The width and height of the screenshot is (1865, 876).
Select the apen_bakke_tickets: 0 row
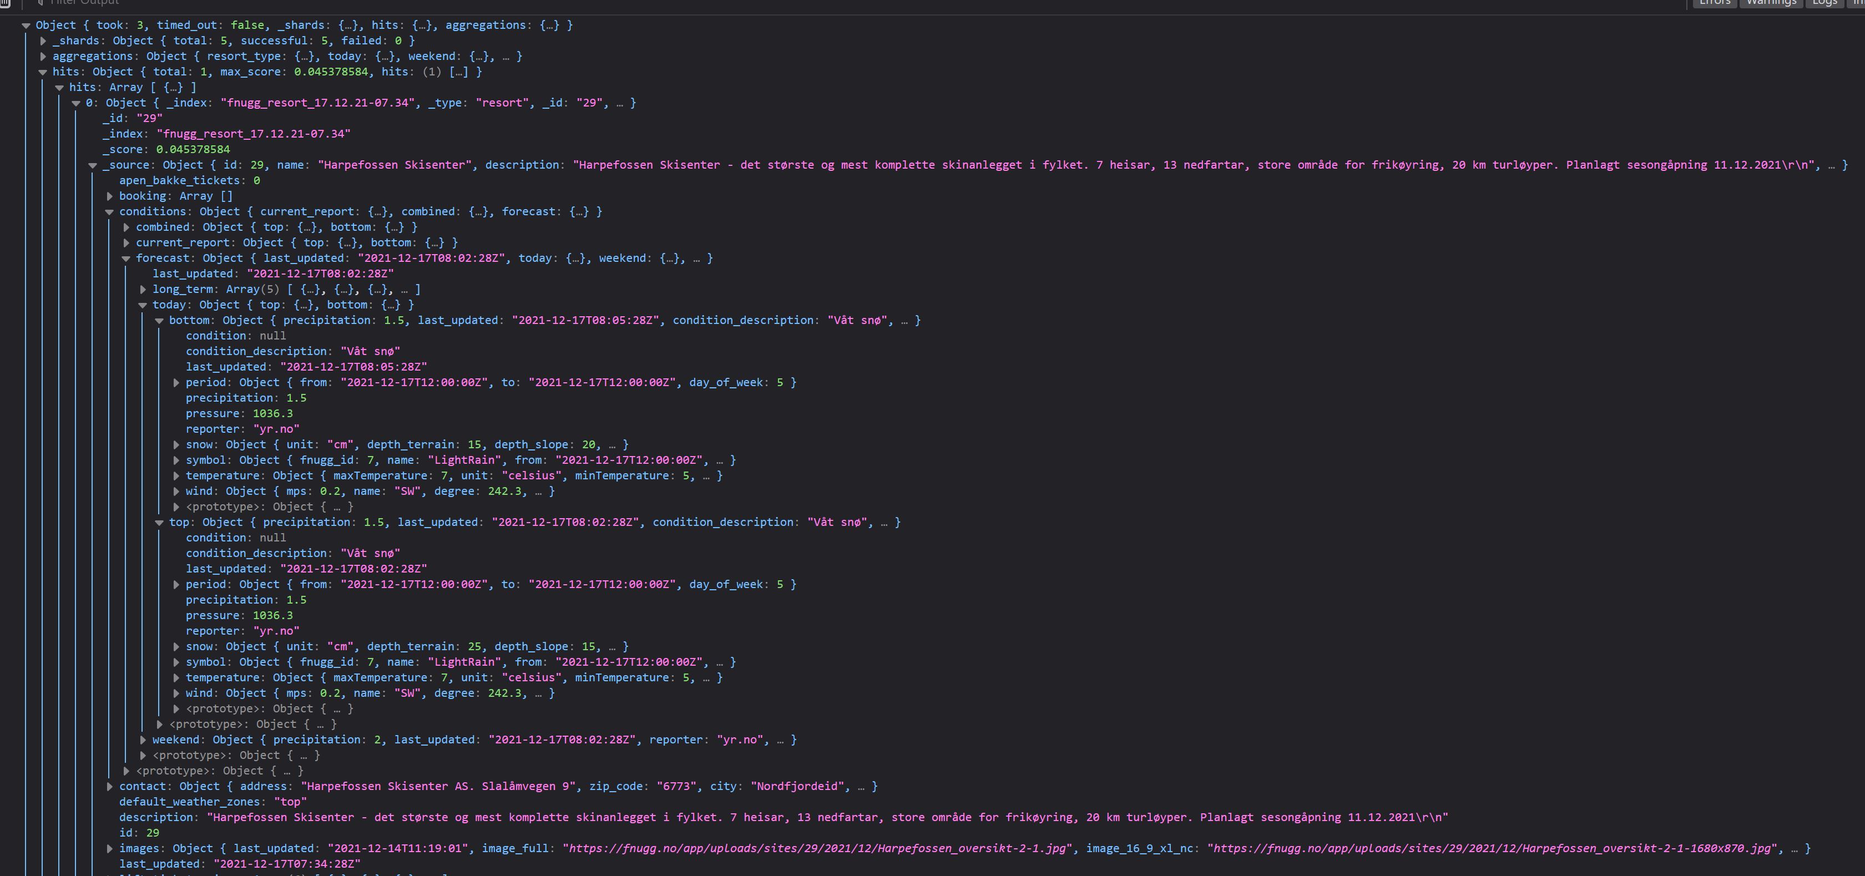190,181
